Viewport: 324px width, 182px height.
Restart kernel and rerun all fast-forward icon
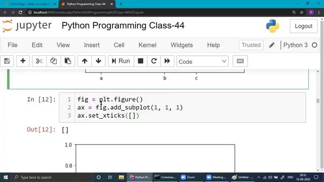click(167, 61)
